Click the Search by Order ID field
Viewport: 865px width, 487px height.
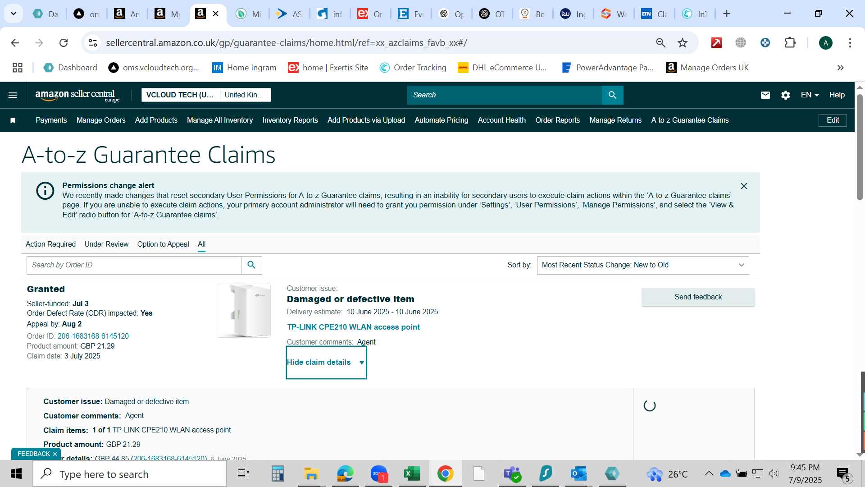[134, 265]
